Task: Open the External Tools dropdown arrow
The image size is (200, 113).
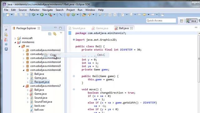Action: click(x=54, y=15)
